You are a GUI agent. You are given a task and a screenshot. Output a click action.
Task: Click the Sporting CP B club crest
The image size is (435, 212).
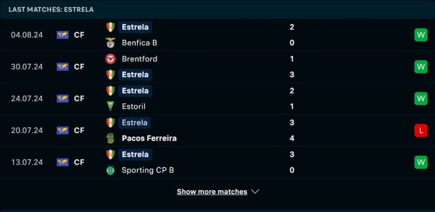click(x=110, y=170)
